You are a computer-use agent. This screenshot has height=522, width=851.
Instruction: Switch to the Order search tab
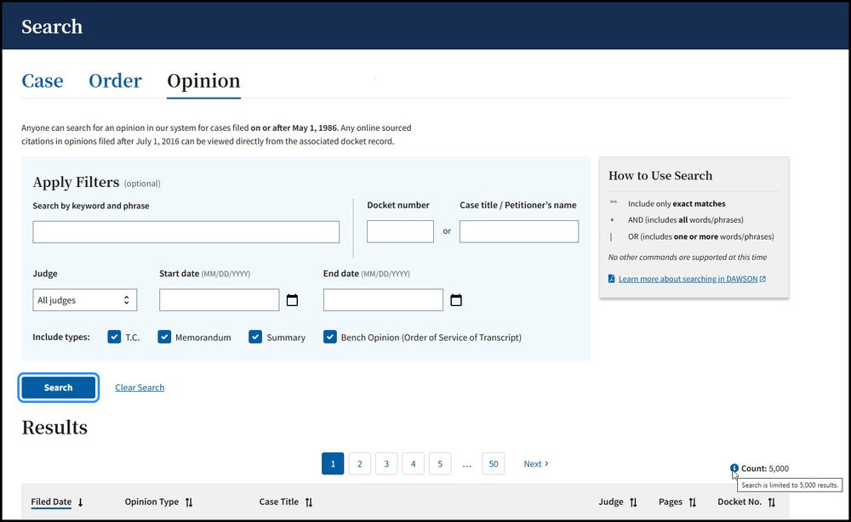pos(115,81)
